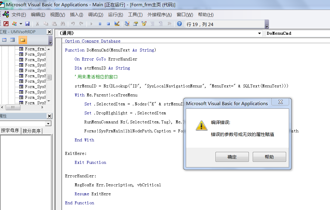Click the project tree scroll-left arrow
The image size is (330, 210).
[x=2, y=108]
